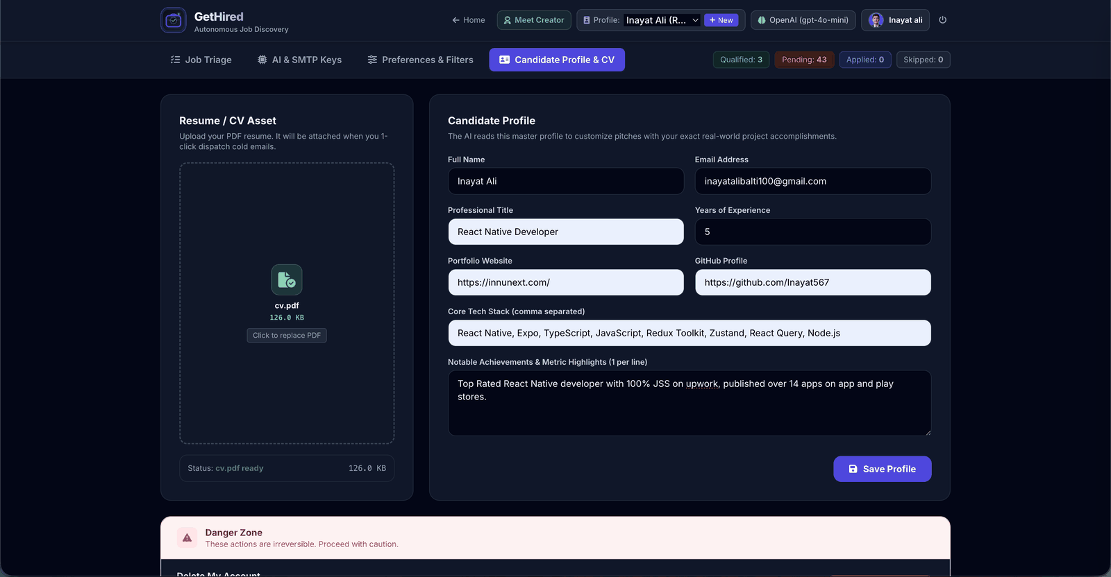
Task: Select the Candidate Profile & CV tab
Action: (x=557, y=60)
